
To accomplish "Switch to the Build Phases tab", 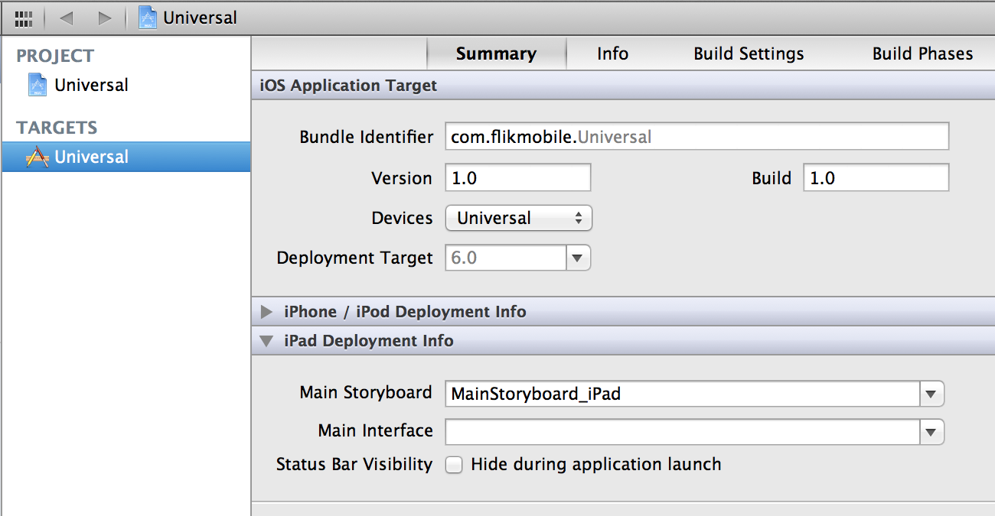I will [922, 54].
